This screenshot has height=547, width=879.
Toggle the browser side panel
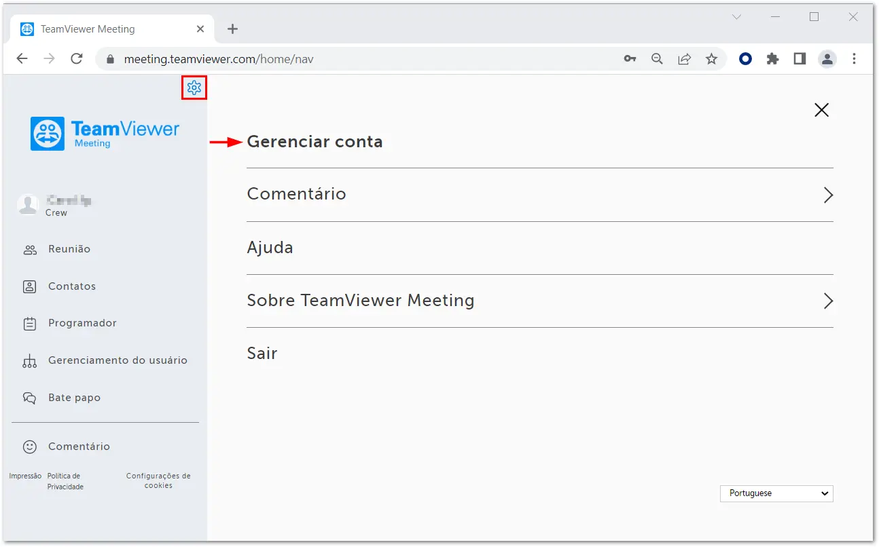[x=800, y=59]
